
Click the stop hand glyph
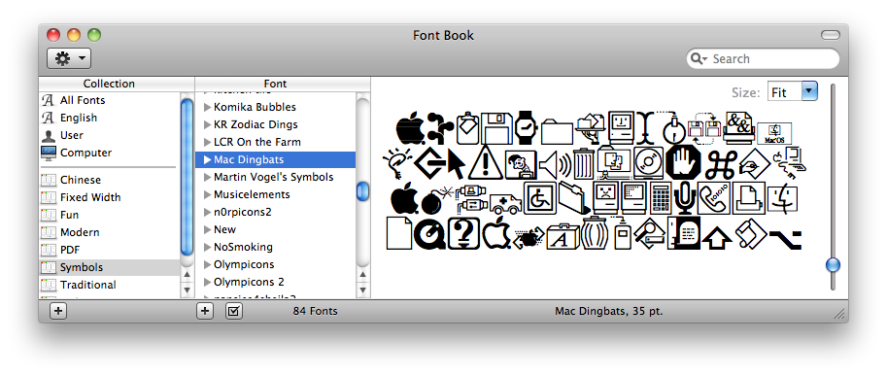(x=683, y=163)
